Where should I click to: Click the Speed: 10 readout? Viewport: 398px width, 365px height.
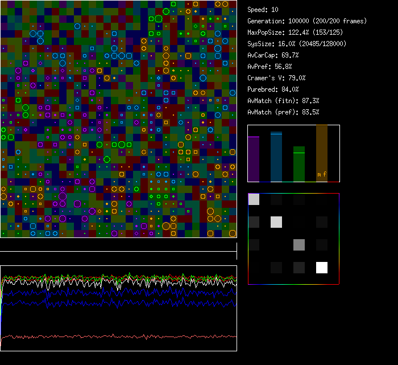coord(263,10)
